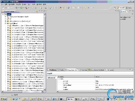Open the Servers tab

[83, 70]
